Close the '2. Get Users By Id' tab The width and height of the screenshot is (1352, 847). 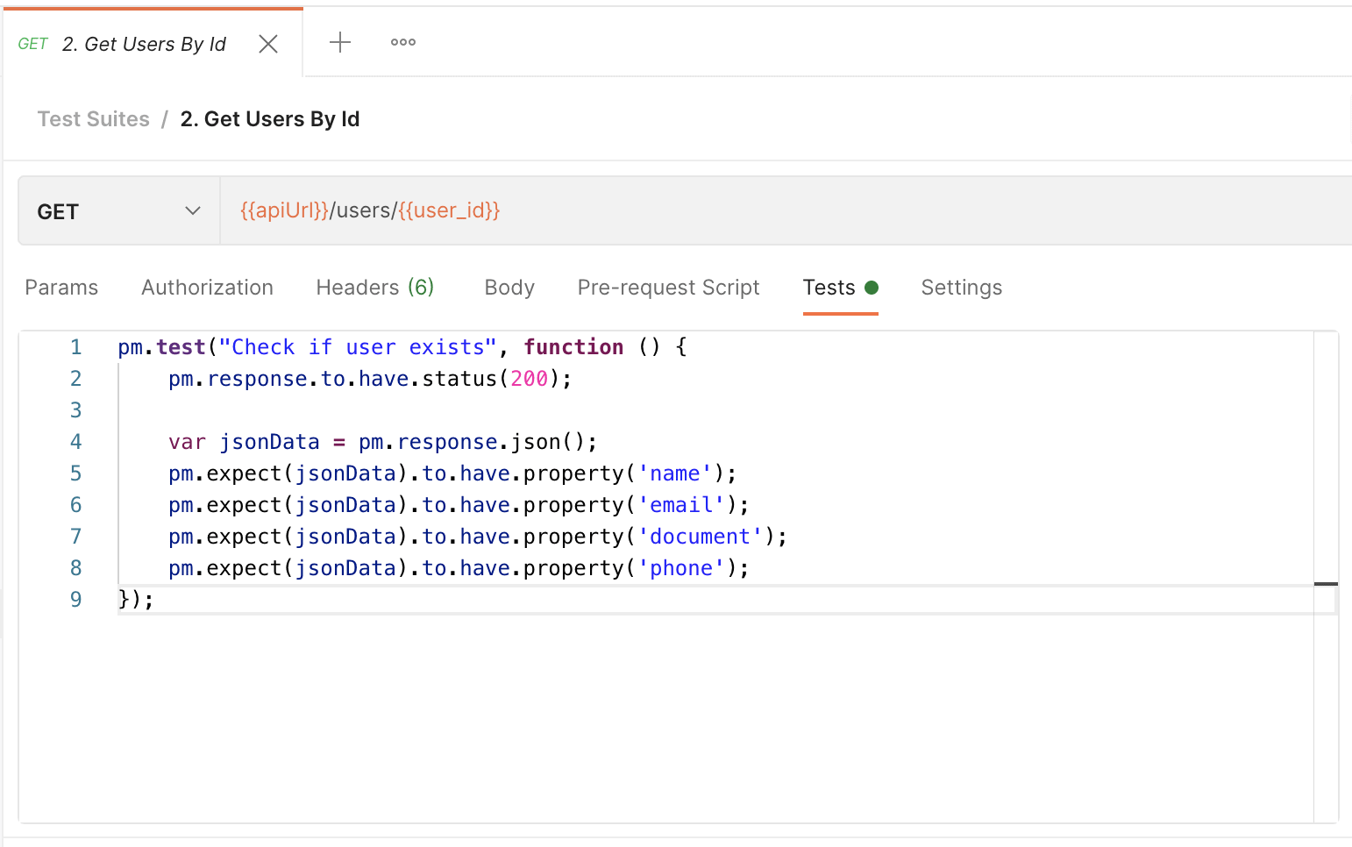click(268, 44)
